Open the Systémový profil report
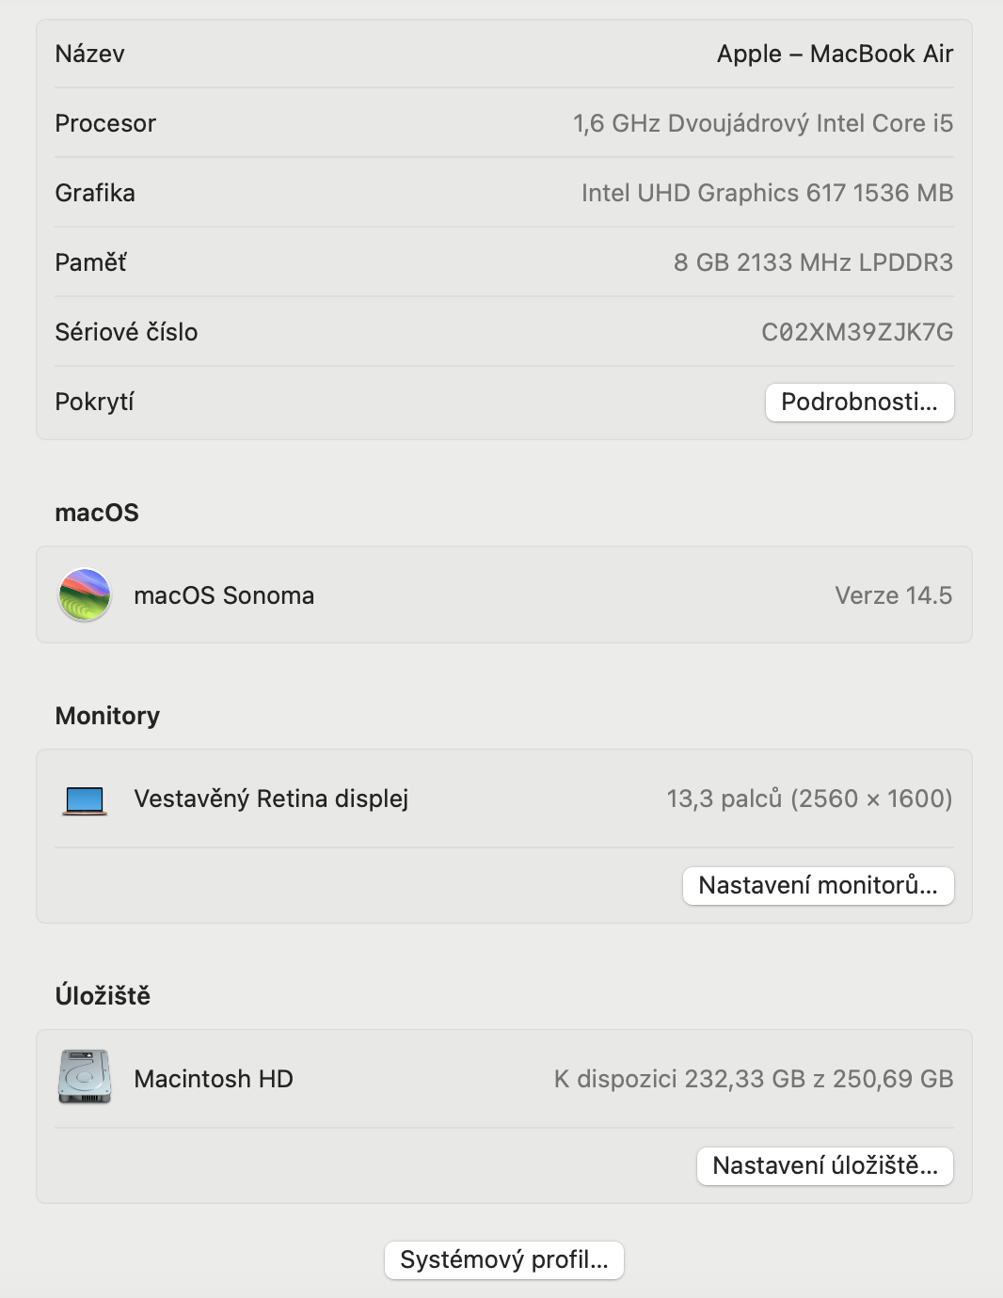This screenshot has width=1003, height=1298. pos(503,1260)
